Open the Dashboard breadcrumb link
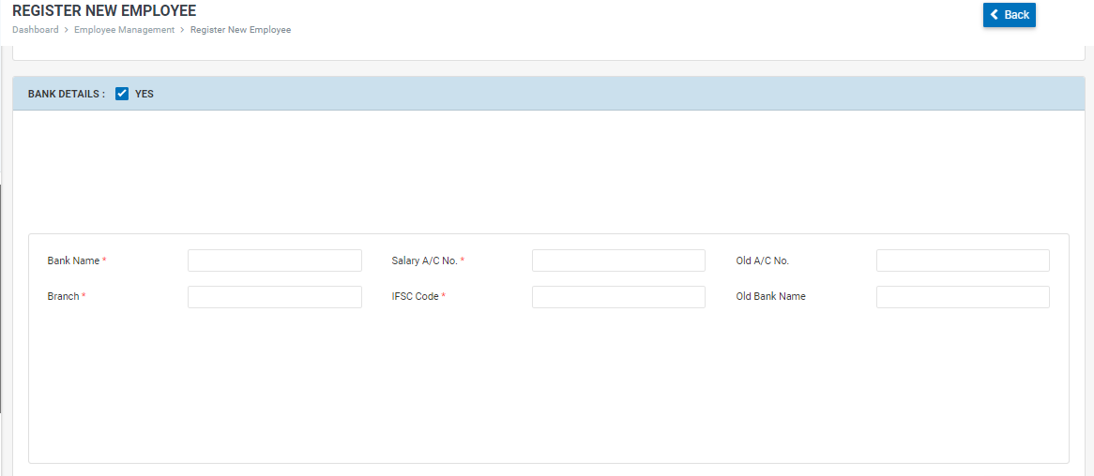 coord(36,30)
